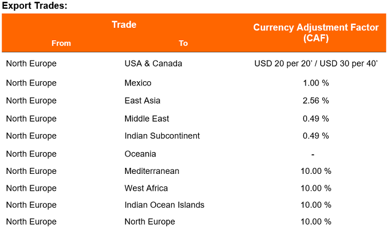Image resolution: width=388 pixels, height=230 pixels.
Task: Click the From column subheader
Action: [x=61, y=43]
